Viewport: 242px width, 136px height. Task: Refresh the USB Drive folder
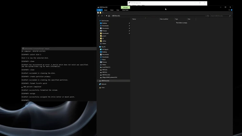pos(208,16)
